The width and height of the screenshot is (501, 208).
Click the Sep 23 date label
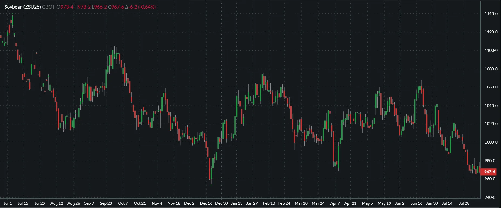[x=106, y=203]
